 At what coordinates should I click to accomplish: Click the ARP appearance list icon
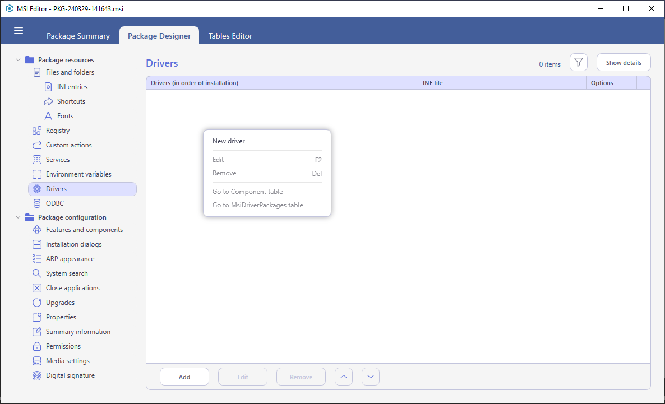coord(37,259)
